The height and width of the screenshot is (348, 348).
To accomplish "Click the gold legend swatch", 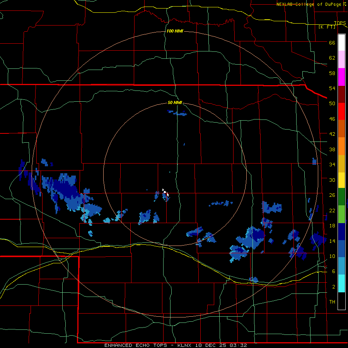I will pyautogui.click(x=341, y=164).
